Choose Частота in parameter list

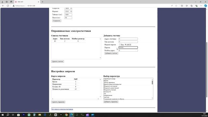pyautogui.click(x=106, y=97)
